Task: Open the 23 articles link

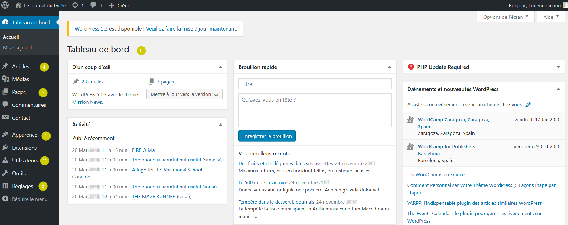Action: pos(93,82)
